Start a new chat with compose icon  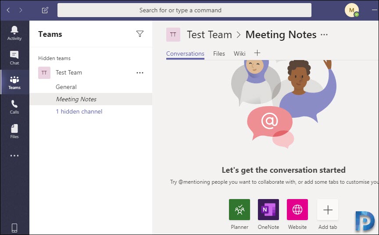[45, 10]
